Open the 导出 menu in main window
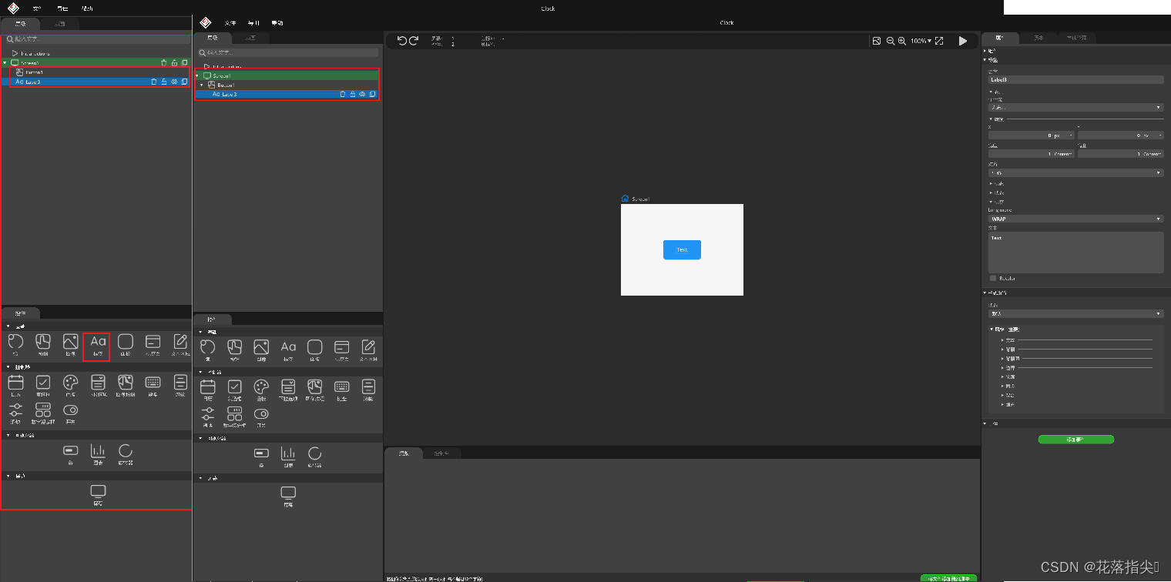Screen dimensions: 1171x582 click(253, 23)
